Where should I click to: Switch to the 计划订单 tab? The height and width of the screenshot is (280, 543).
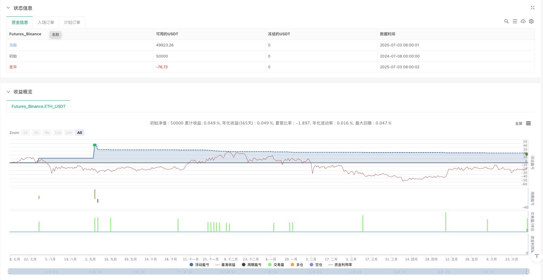tap(72, 23)
